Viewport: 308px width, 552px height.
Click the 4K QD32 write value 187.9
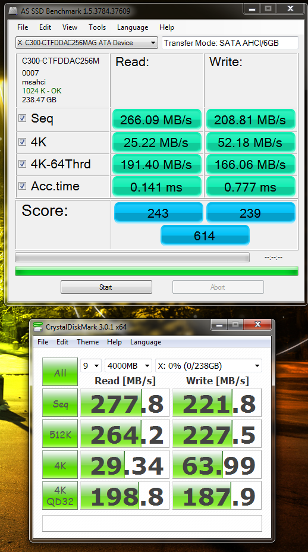coord(217,495)
